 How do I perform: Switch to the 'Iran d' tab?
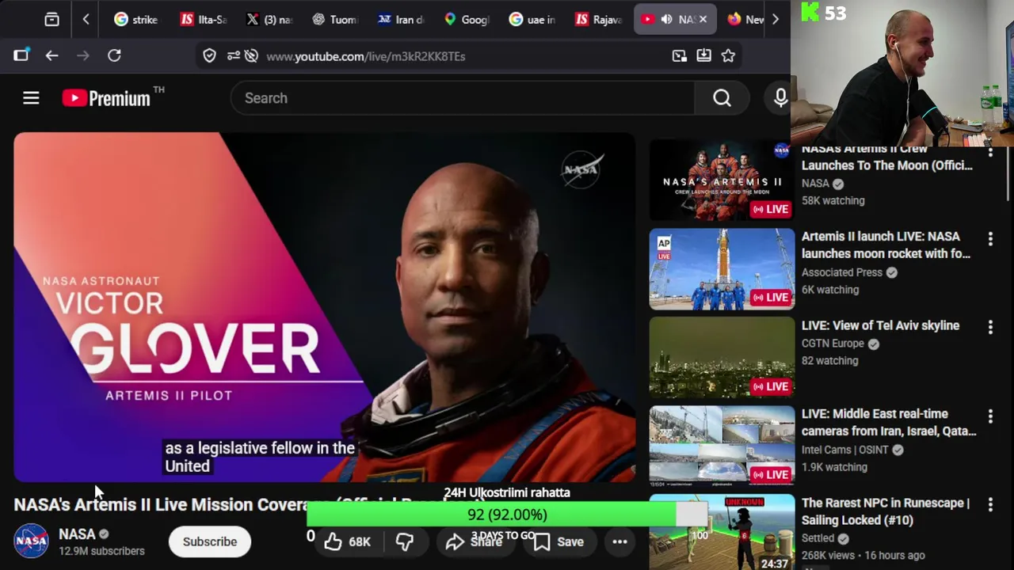pyautogui.click(x=400, y=19)
